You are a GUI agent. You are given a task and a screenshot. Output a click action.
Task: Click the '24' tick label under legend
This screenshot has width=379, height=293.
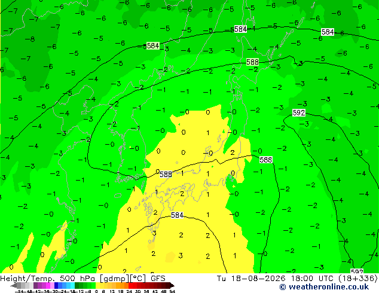click(129, 291)
